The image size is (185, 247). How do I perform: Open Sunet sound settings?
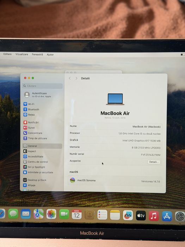(29, 128)
